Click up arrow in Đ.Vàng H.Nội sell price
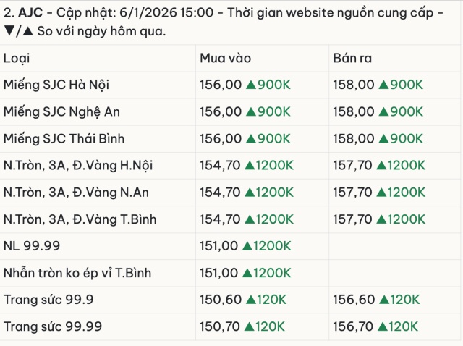 384,166
